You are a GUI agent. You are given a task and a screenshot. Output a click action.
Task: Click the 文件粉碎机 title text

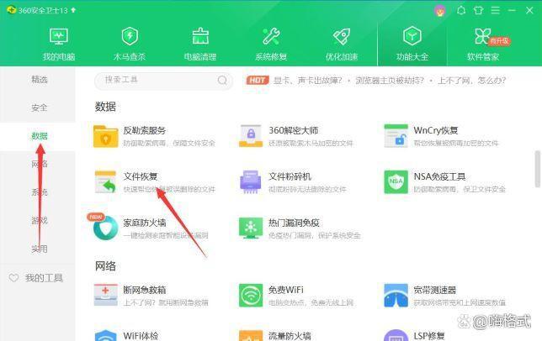290,176
